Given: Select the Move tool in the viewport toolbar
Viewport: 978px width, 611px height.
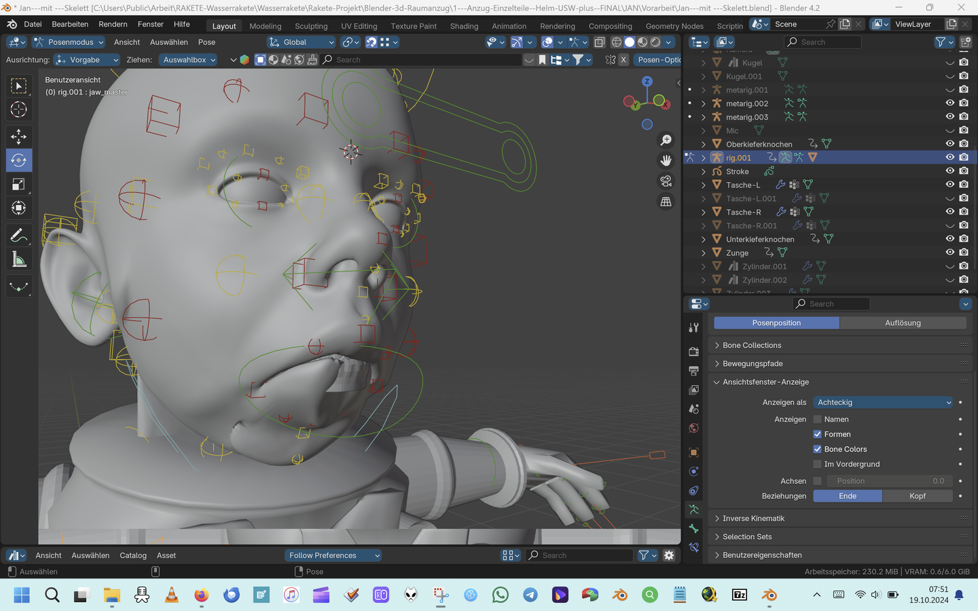Looking at the screenshot, I should pos(18,136).
